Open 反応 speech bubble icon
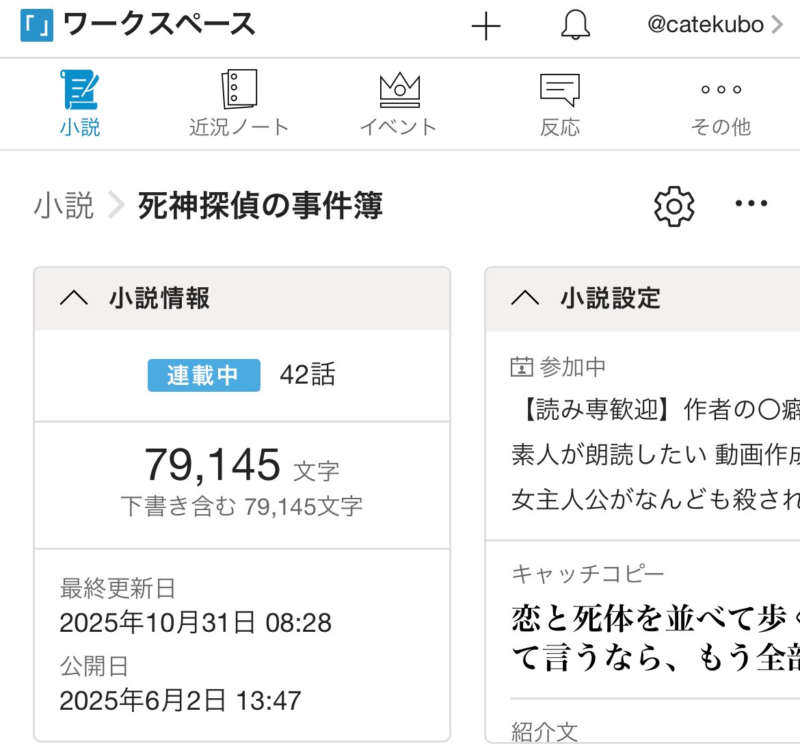Viewport: 800px width, 746px height. tap(559, 90)
